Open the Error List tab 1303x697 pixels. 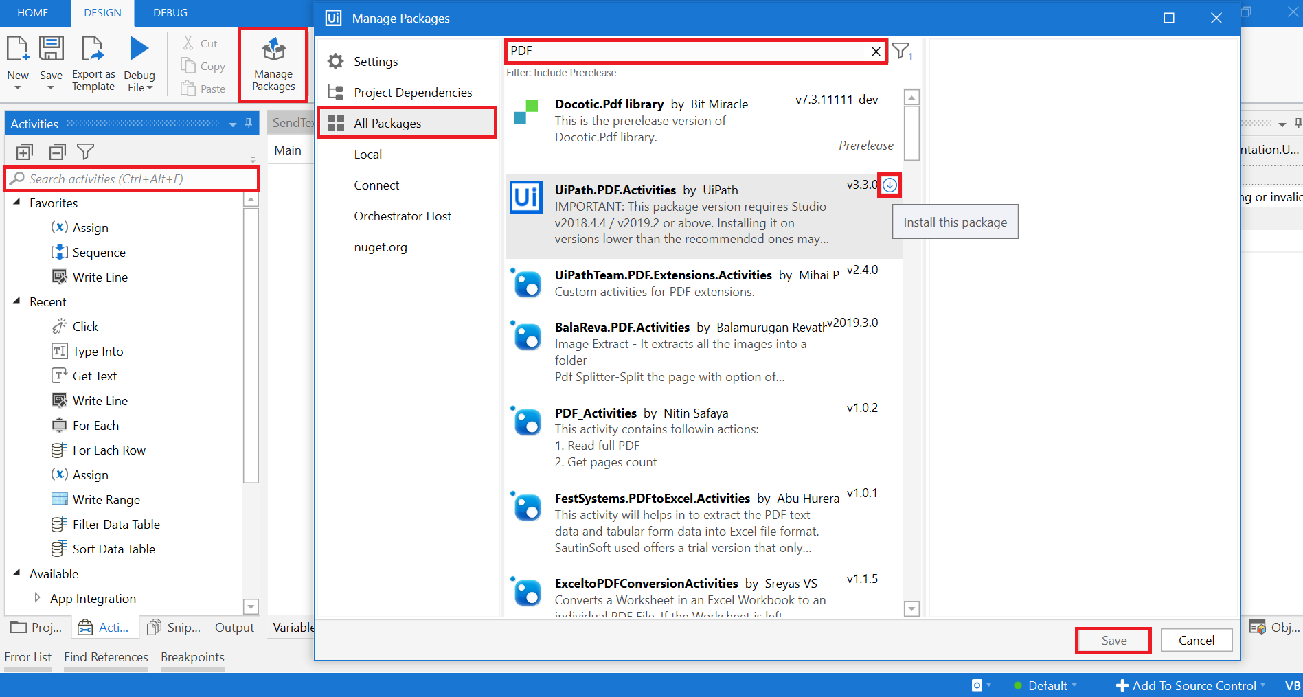(28, 657)
